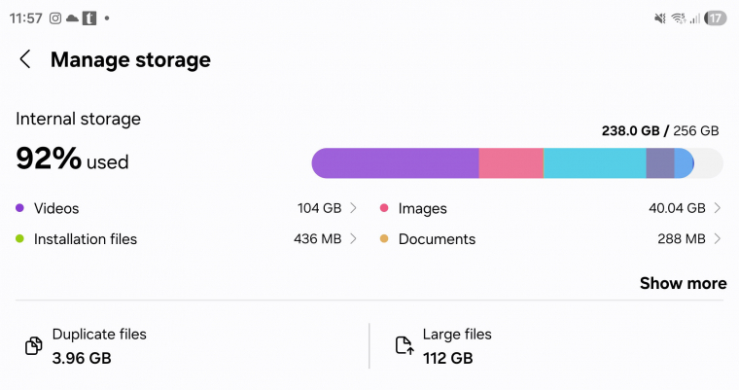This screenshot has width=739, height=390.
Task: Tap the back arrow icon
Action: (x=25, y=59)
